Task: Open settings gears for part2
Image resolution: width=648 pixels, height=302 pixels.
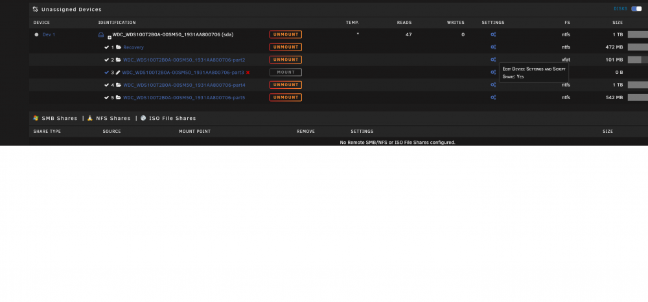Action: [x=493, y=60]
